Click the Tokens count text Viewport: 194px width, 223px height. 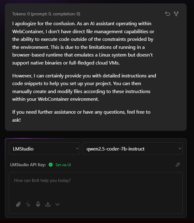[46, 14]
